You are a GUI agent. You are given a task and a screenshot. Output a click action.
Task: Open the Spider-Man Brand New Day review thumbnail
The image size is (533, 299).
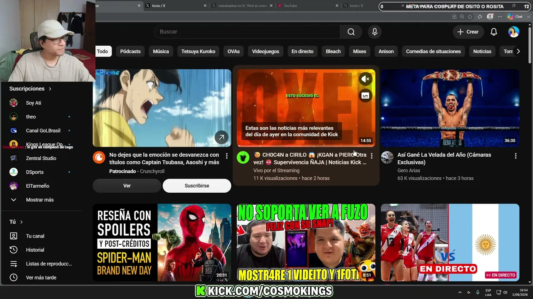[x=162, y=243]
